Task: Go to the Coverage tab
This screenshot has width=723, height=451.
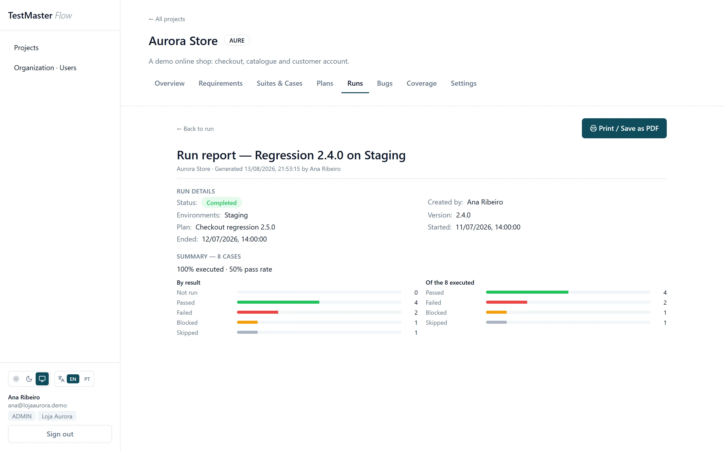Action: (x=421, y=83)
